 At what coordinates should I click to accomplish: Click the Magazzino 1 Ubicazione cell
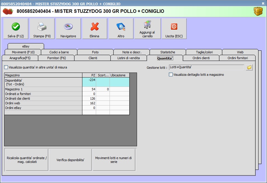[119, 89]
